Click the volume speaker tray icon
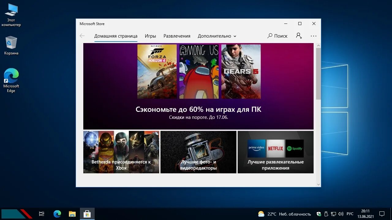 pyautogui.click(x=341, y=214)
